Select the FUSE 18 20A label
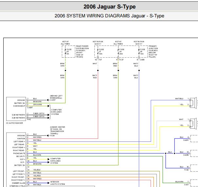Viewport: 198px width, 187px height. (122, 51)
